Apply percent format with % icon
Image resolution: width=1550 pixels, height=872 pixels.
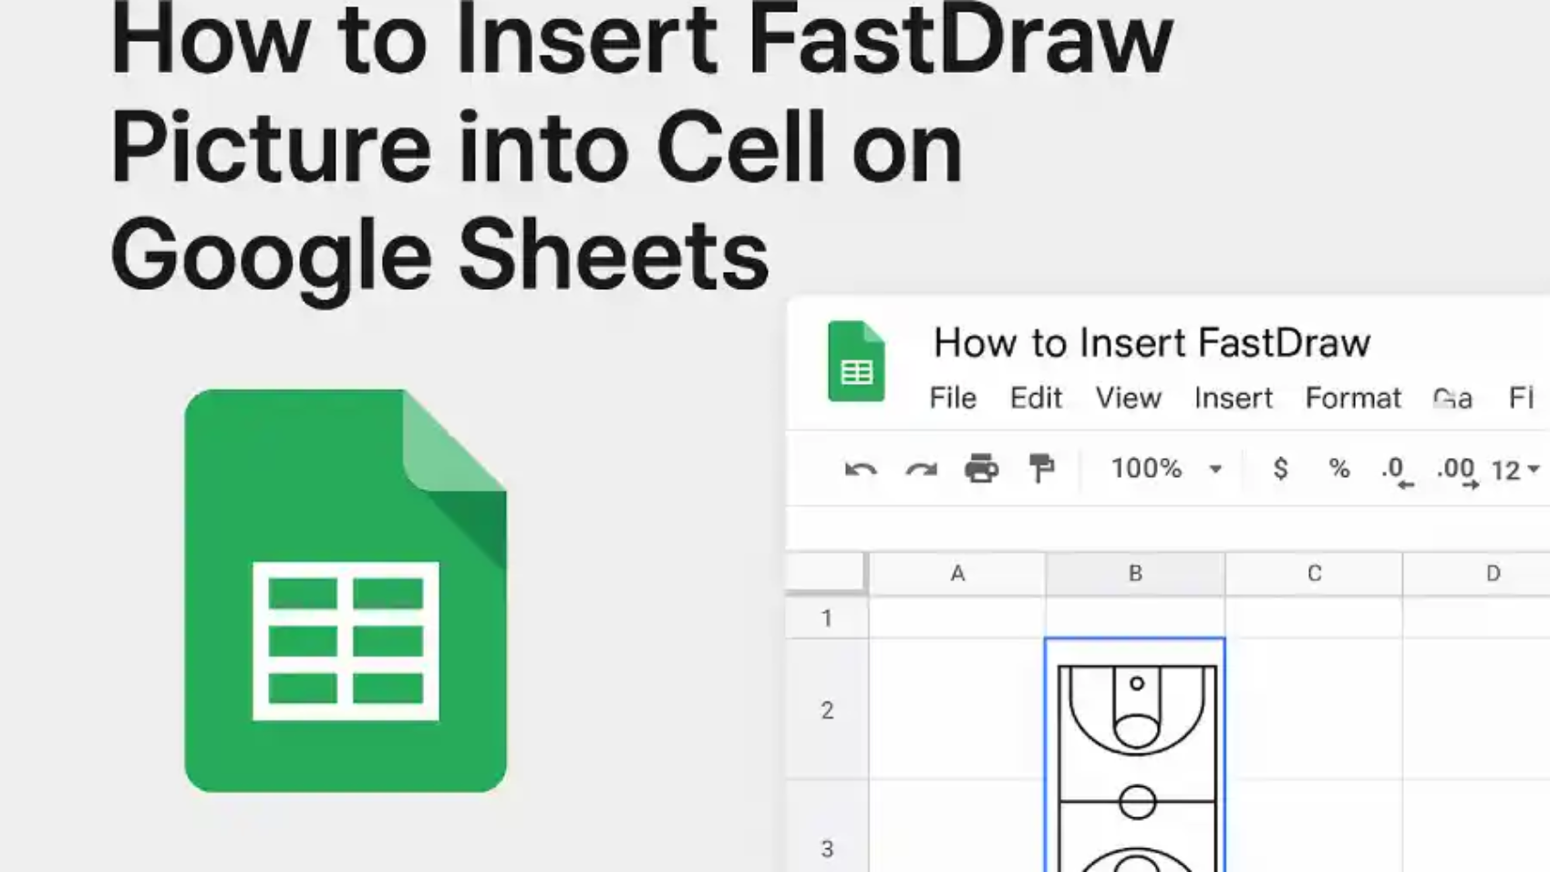[x=1338, y=469]
